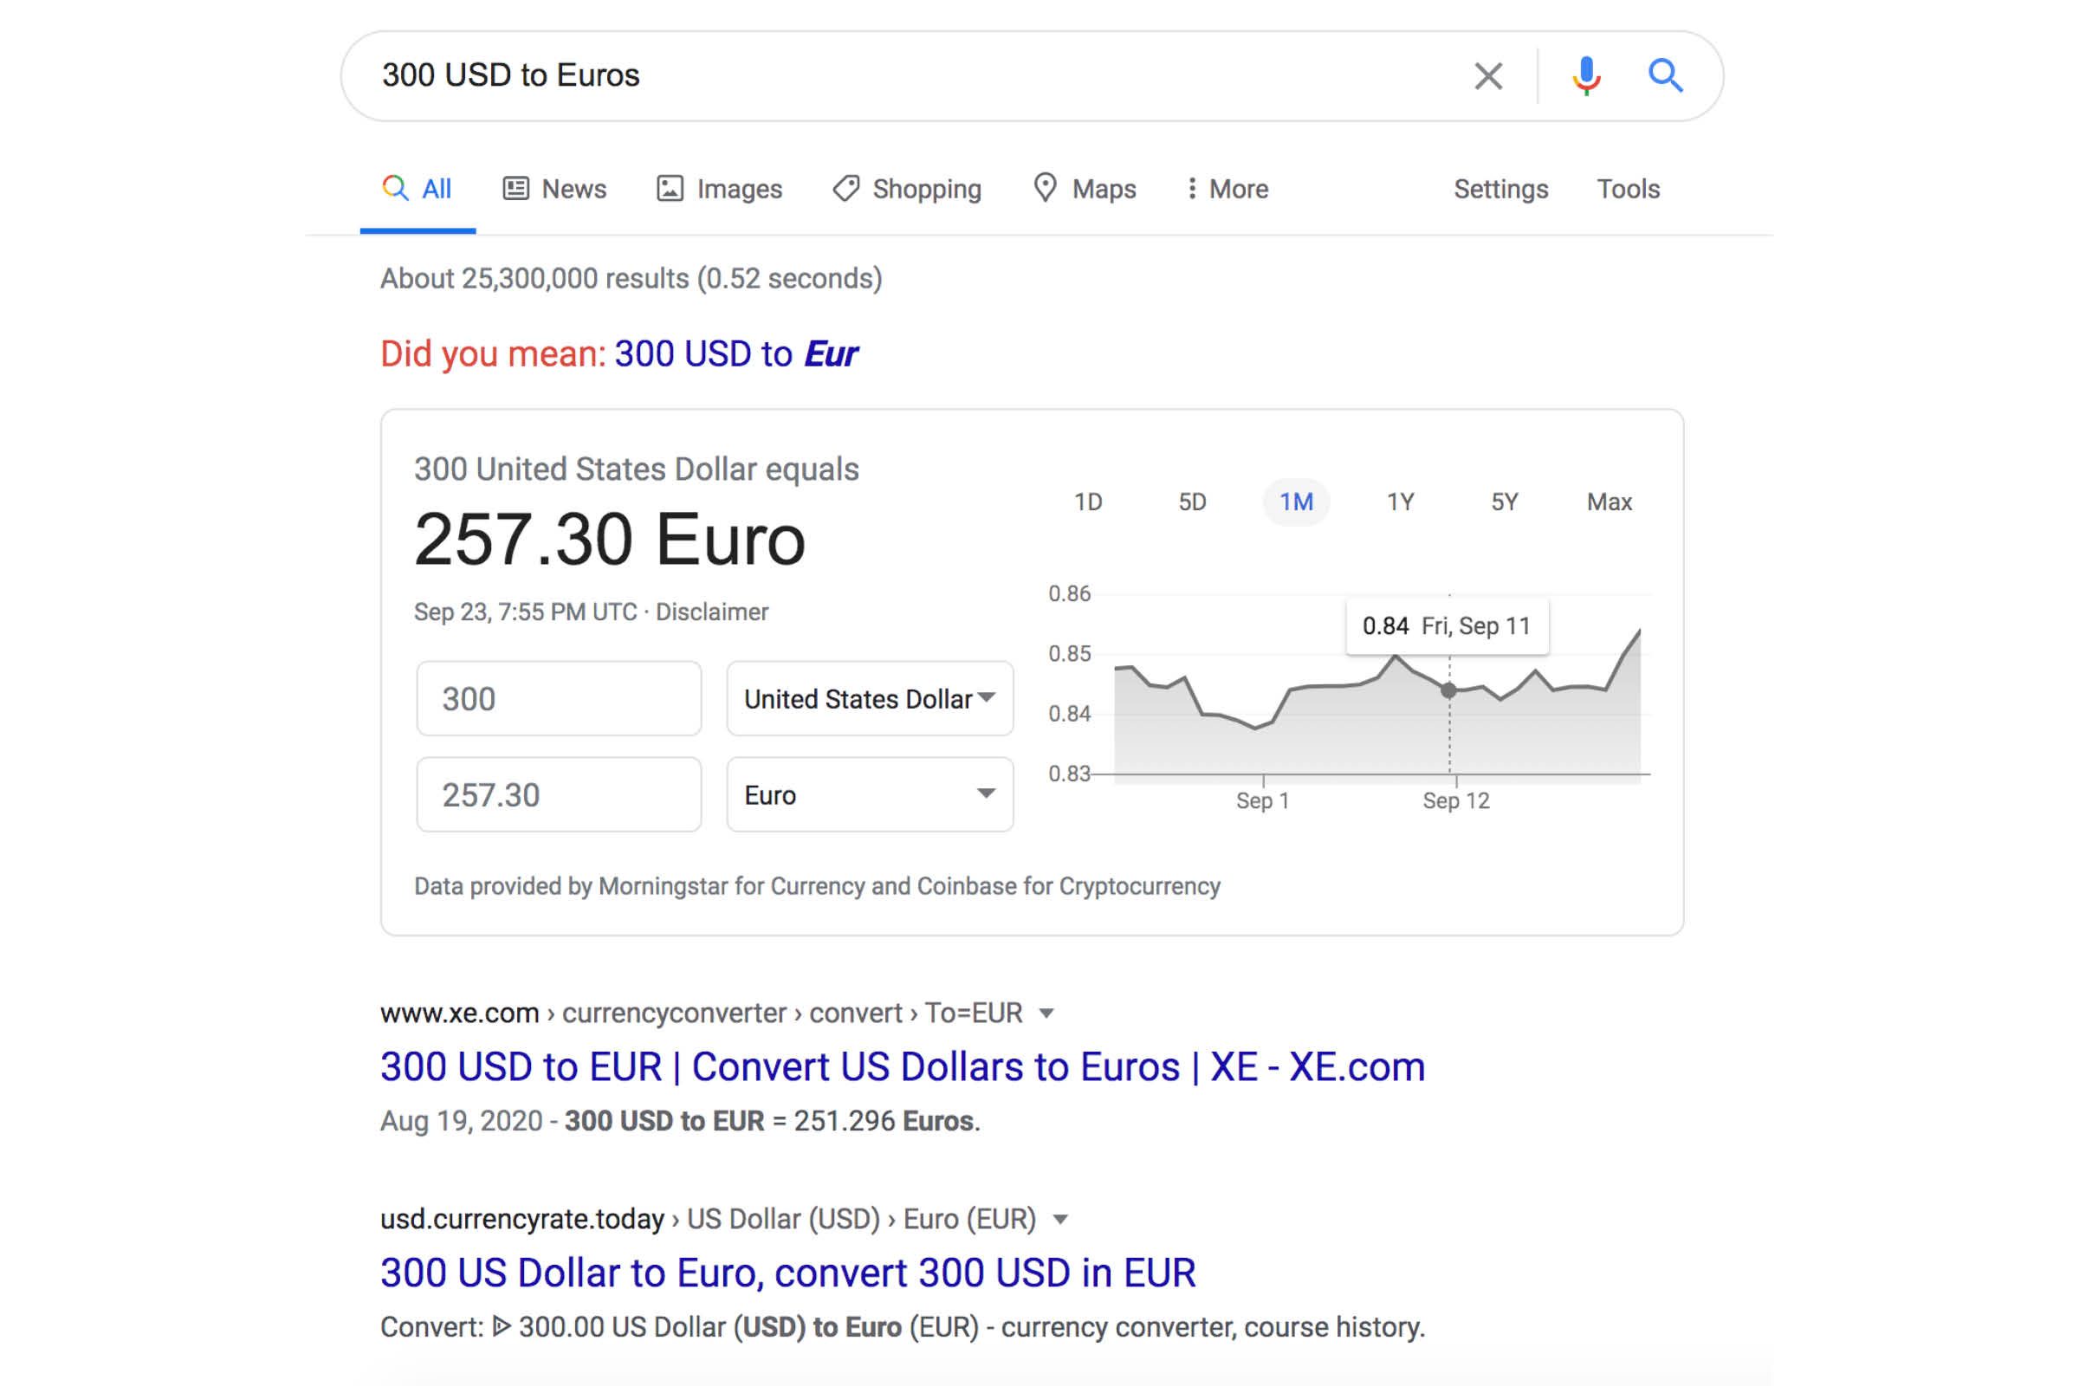The image size is (2079, 1386).
Task: Select the 1D chart time range
Action: (1090, 502)
